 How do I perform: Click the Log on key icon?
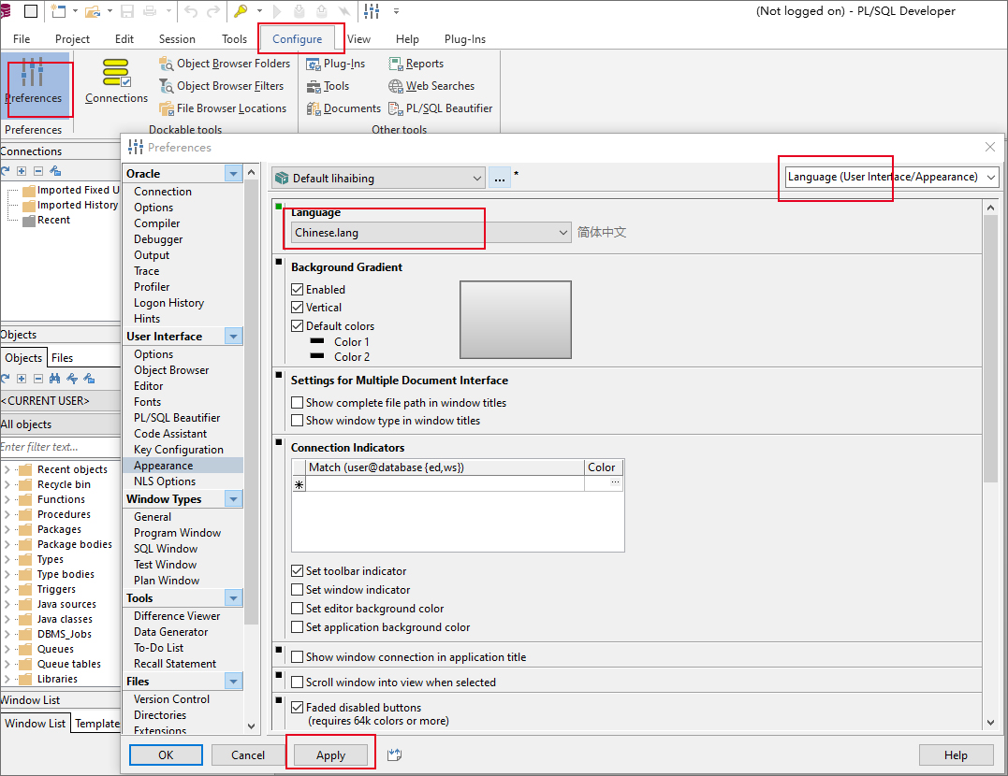(x=241, y=11)
